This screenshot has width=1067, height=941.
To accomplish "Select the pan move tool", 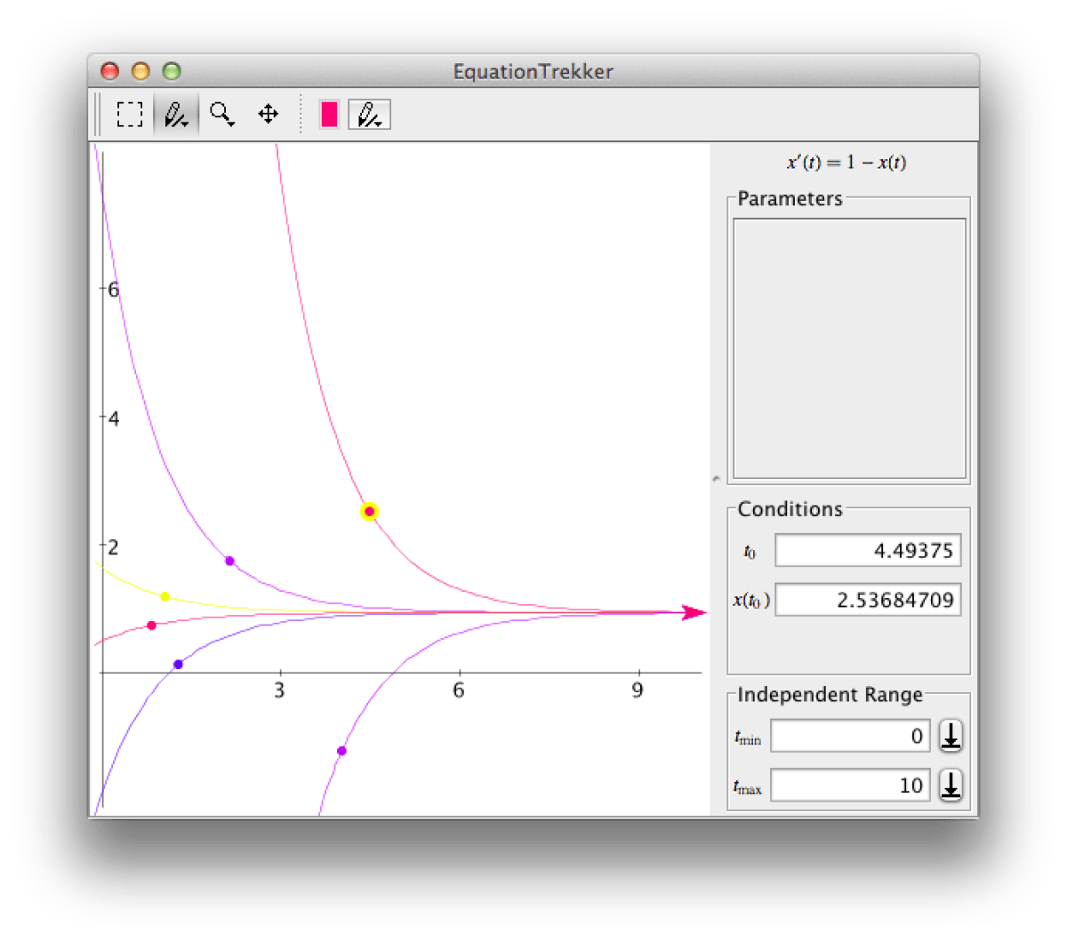I will click(268, 115).
